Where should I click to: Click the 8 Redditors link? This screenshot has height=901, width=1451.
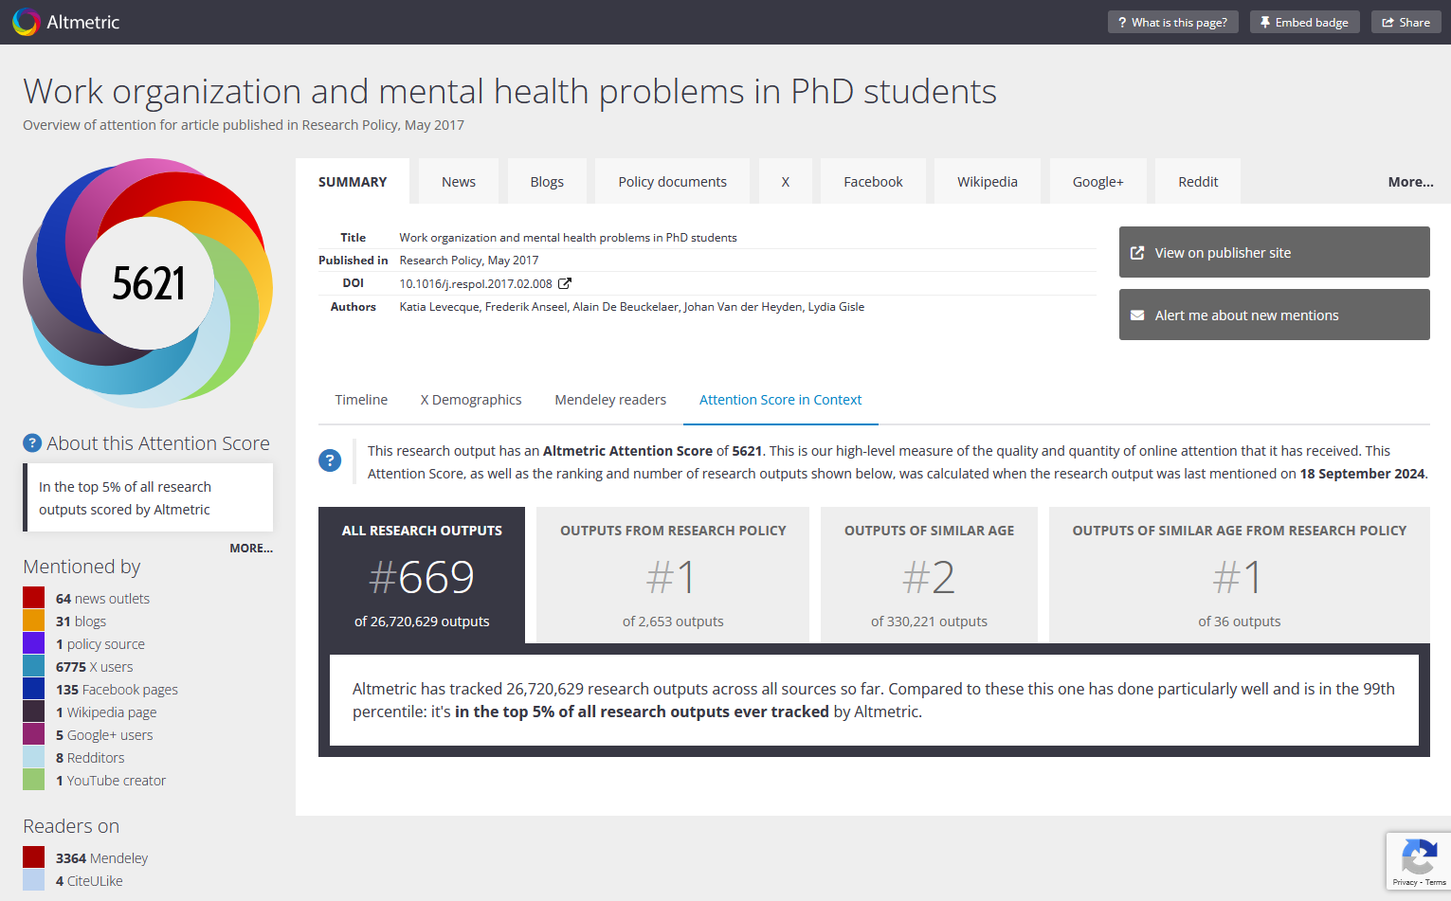click(90, 758)
